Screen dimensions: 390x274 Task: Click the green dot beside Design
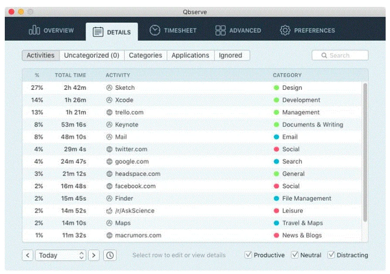click(276, 88)
